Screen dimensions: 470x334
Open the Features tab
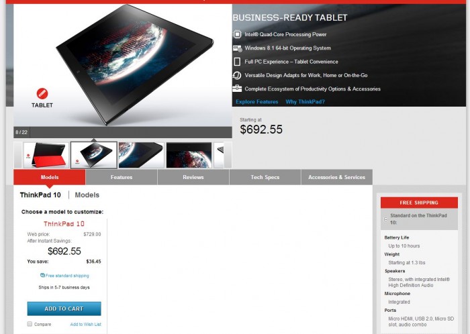click(x=122, y=177)
